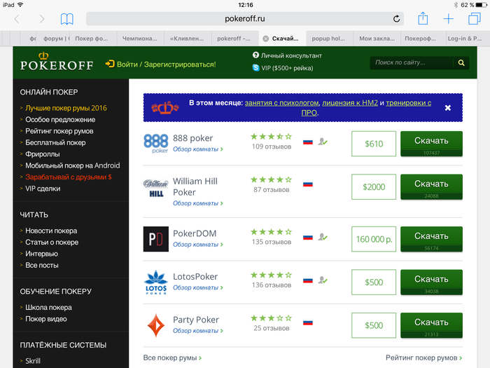Switch to the popup hol... tab
This screenshot has width=490, height=368.
tap(330, 39)
